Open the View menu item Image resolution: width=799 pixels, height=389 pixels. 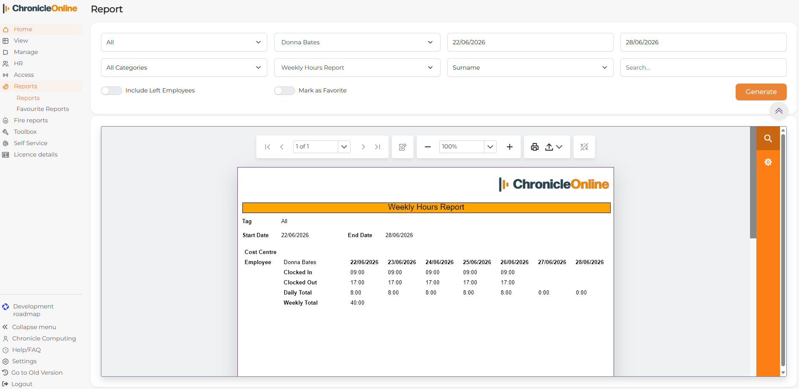[x=41, y=41]
